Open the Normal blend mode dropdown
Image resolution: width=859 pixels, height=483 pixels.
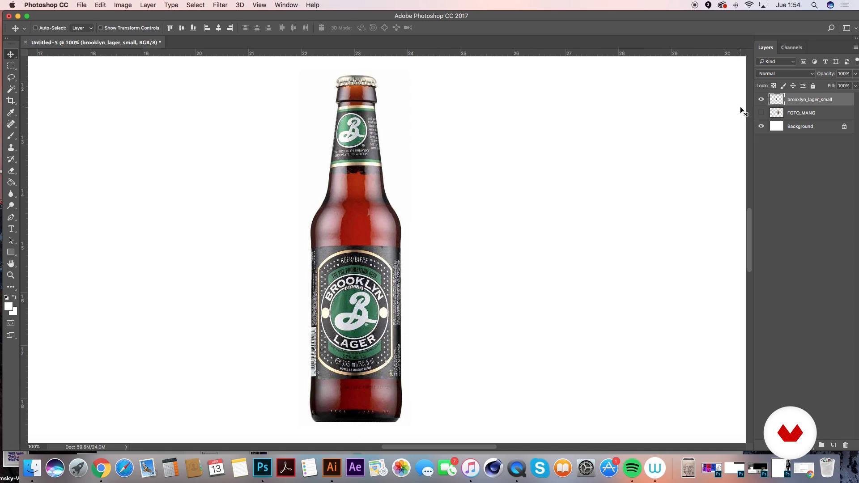tap(786, 74)
